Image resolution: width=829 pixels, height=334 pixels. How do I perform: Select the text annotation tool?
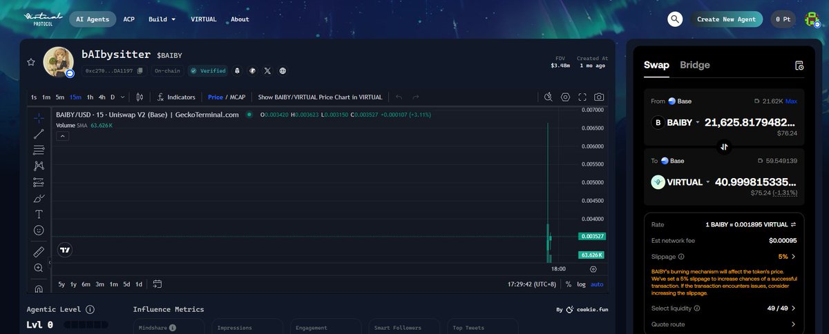[39, 214]
